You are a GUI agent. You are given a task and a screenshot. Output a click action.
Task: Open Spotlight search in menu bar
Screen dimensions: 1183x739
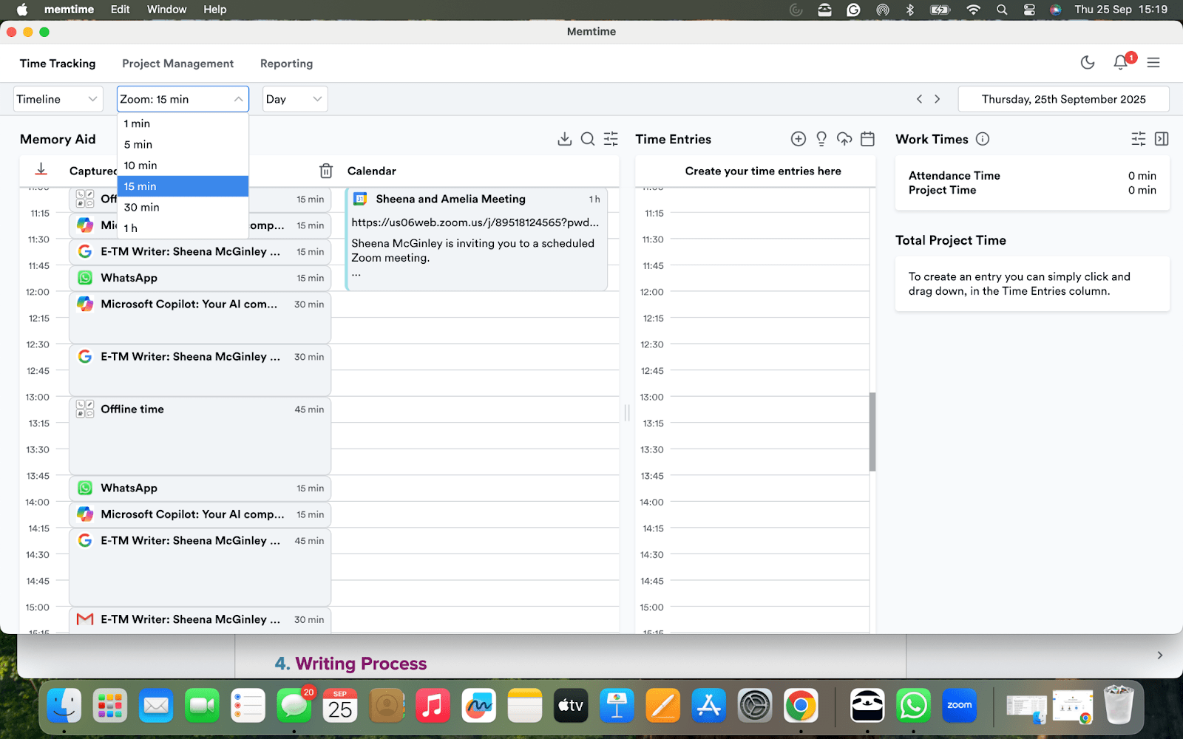pos(1002,10)
